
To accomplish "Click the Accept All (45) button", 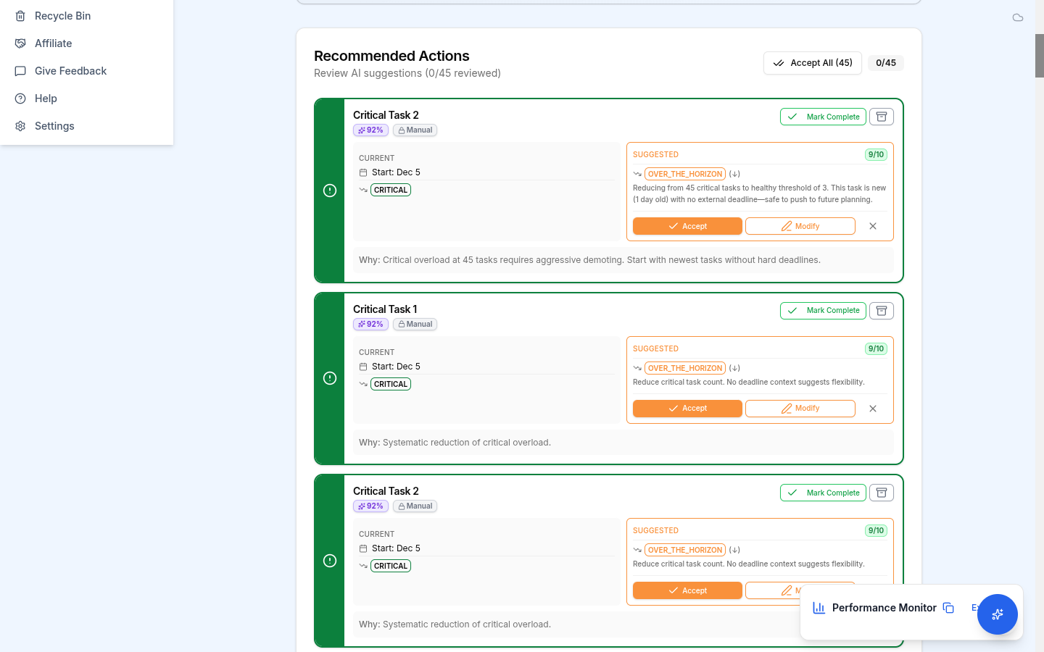I will pos(812,63).
